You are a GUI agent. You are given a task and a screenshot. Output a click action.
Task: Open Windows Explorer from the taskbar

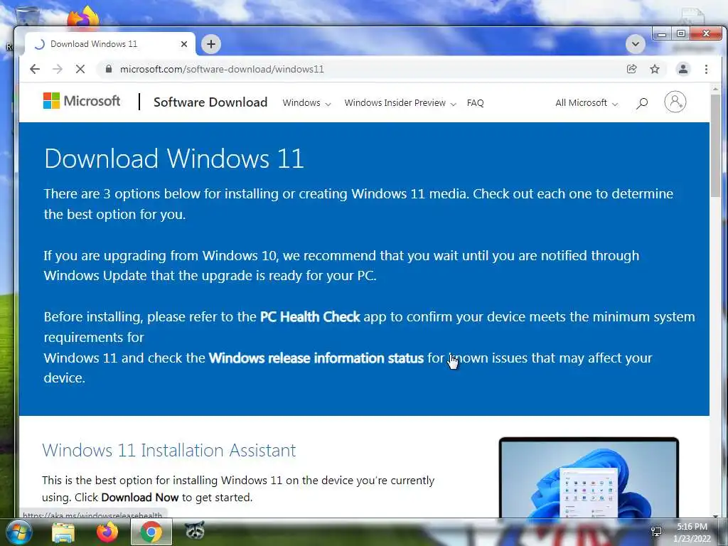[x=63, y=532]
